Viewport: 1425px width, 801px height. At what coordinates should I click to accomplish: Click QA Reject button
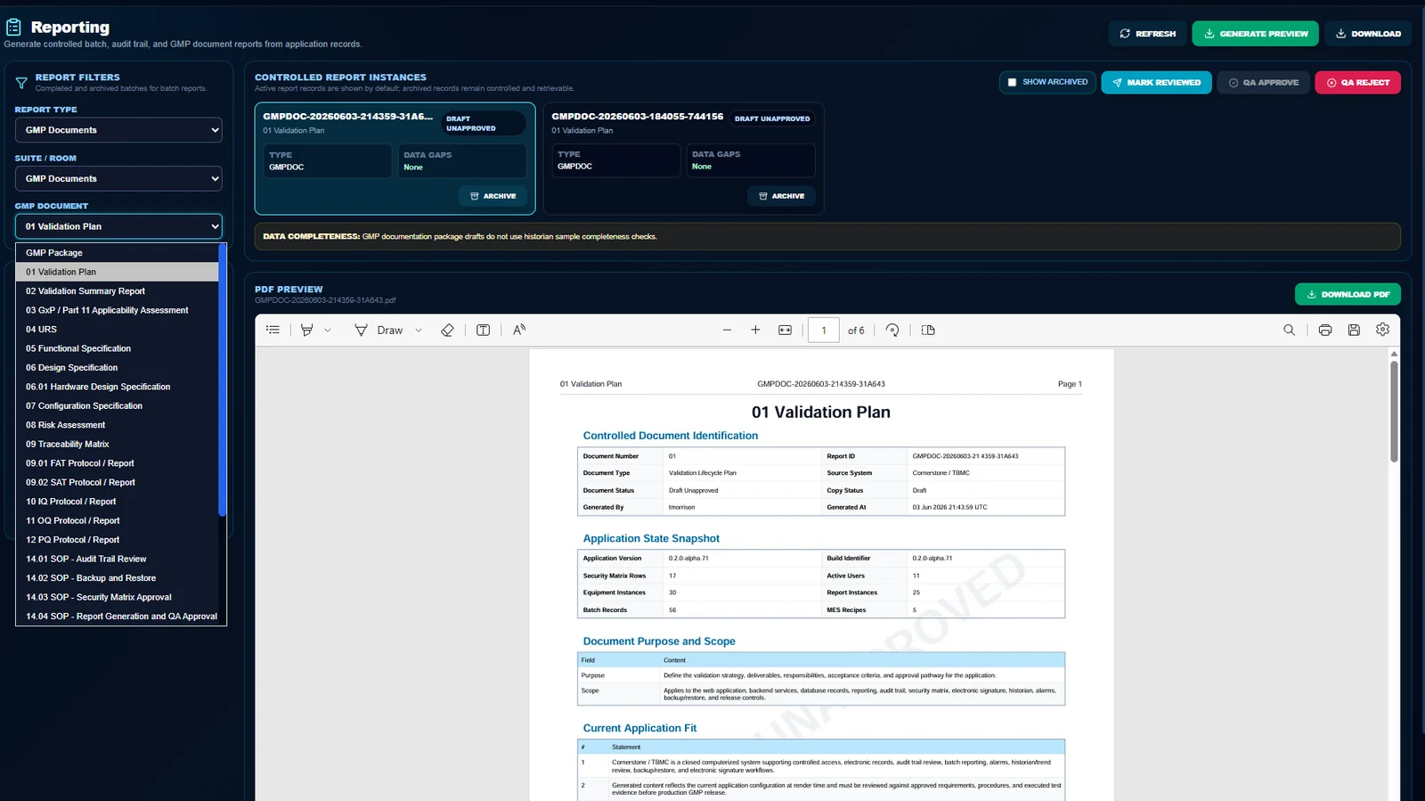point(1357,82)
